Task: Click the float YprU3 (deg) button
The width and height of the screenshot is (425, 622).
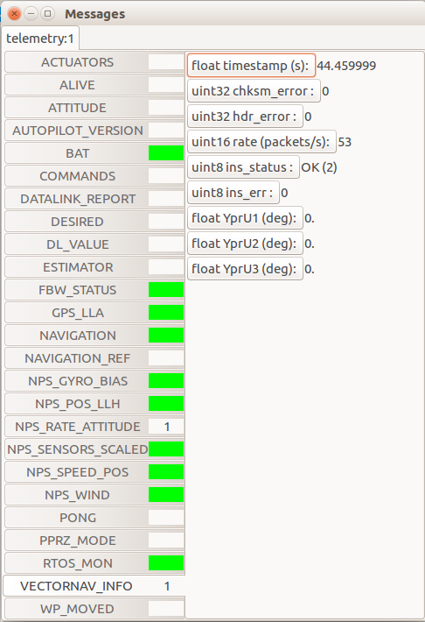Action: click(245, 269)
